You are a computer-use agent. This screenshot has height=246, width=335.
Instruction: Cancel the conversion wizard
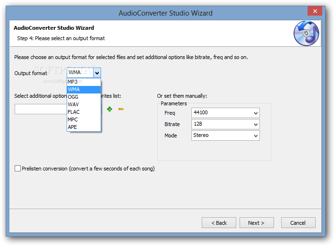[298, 223]
